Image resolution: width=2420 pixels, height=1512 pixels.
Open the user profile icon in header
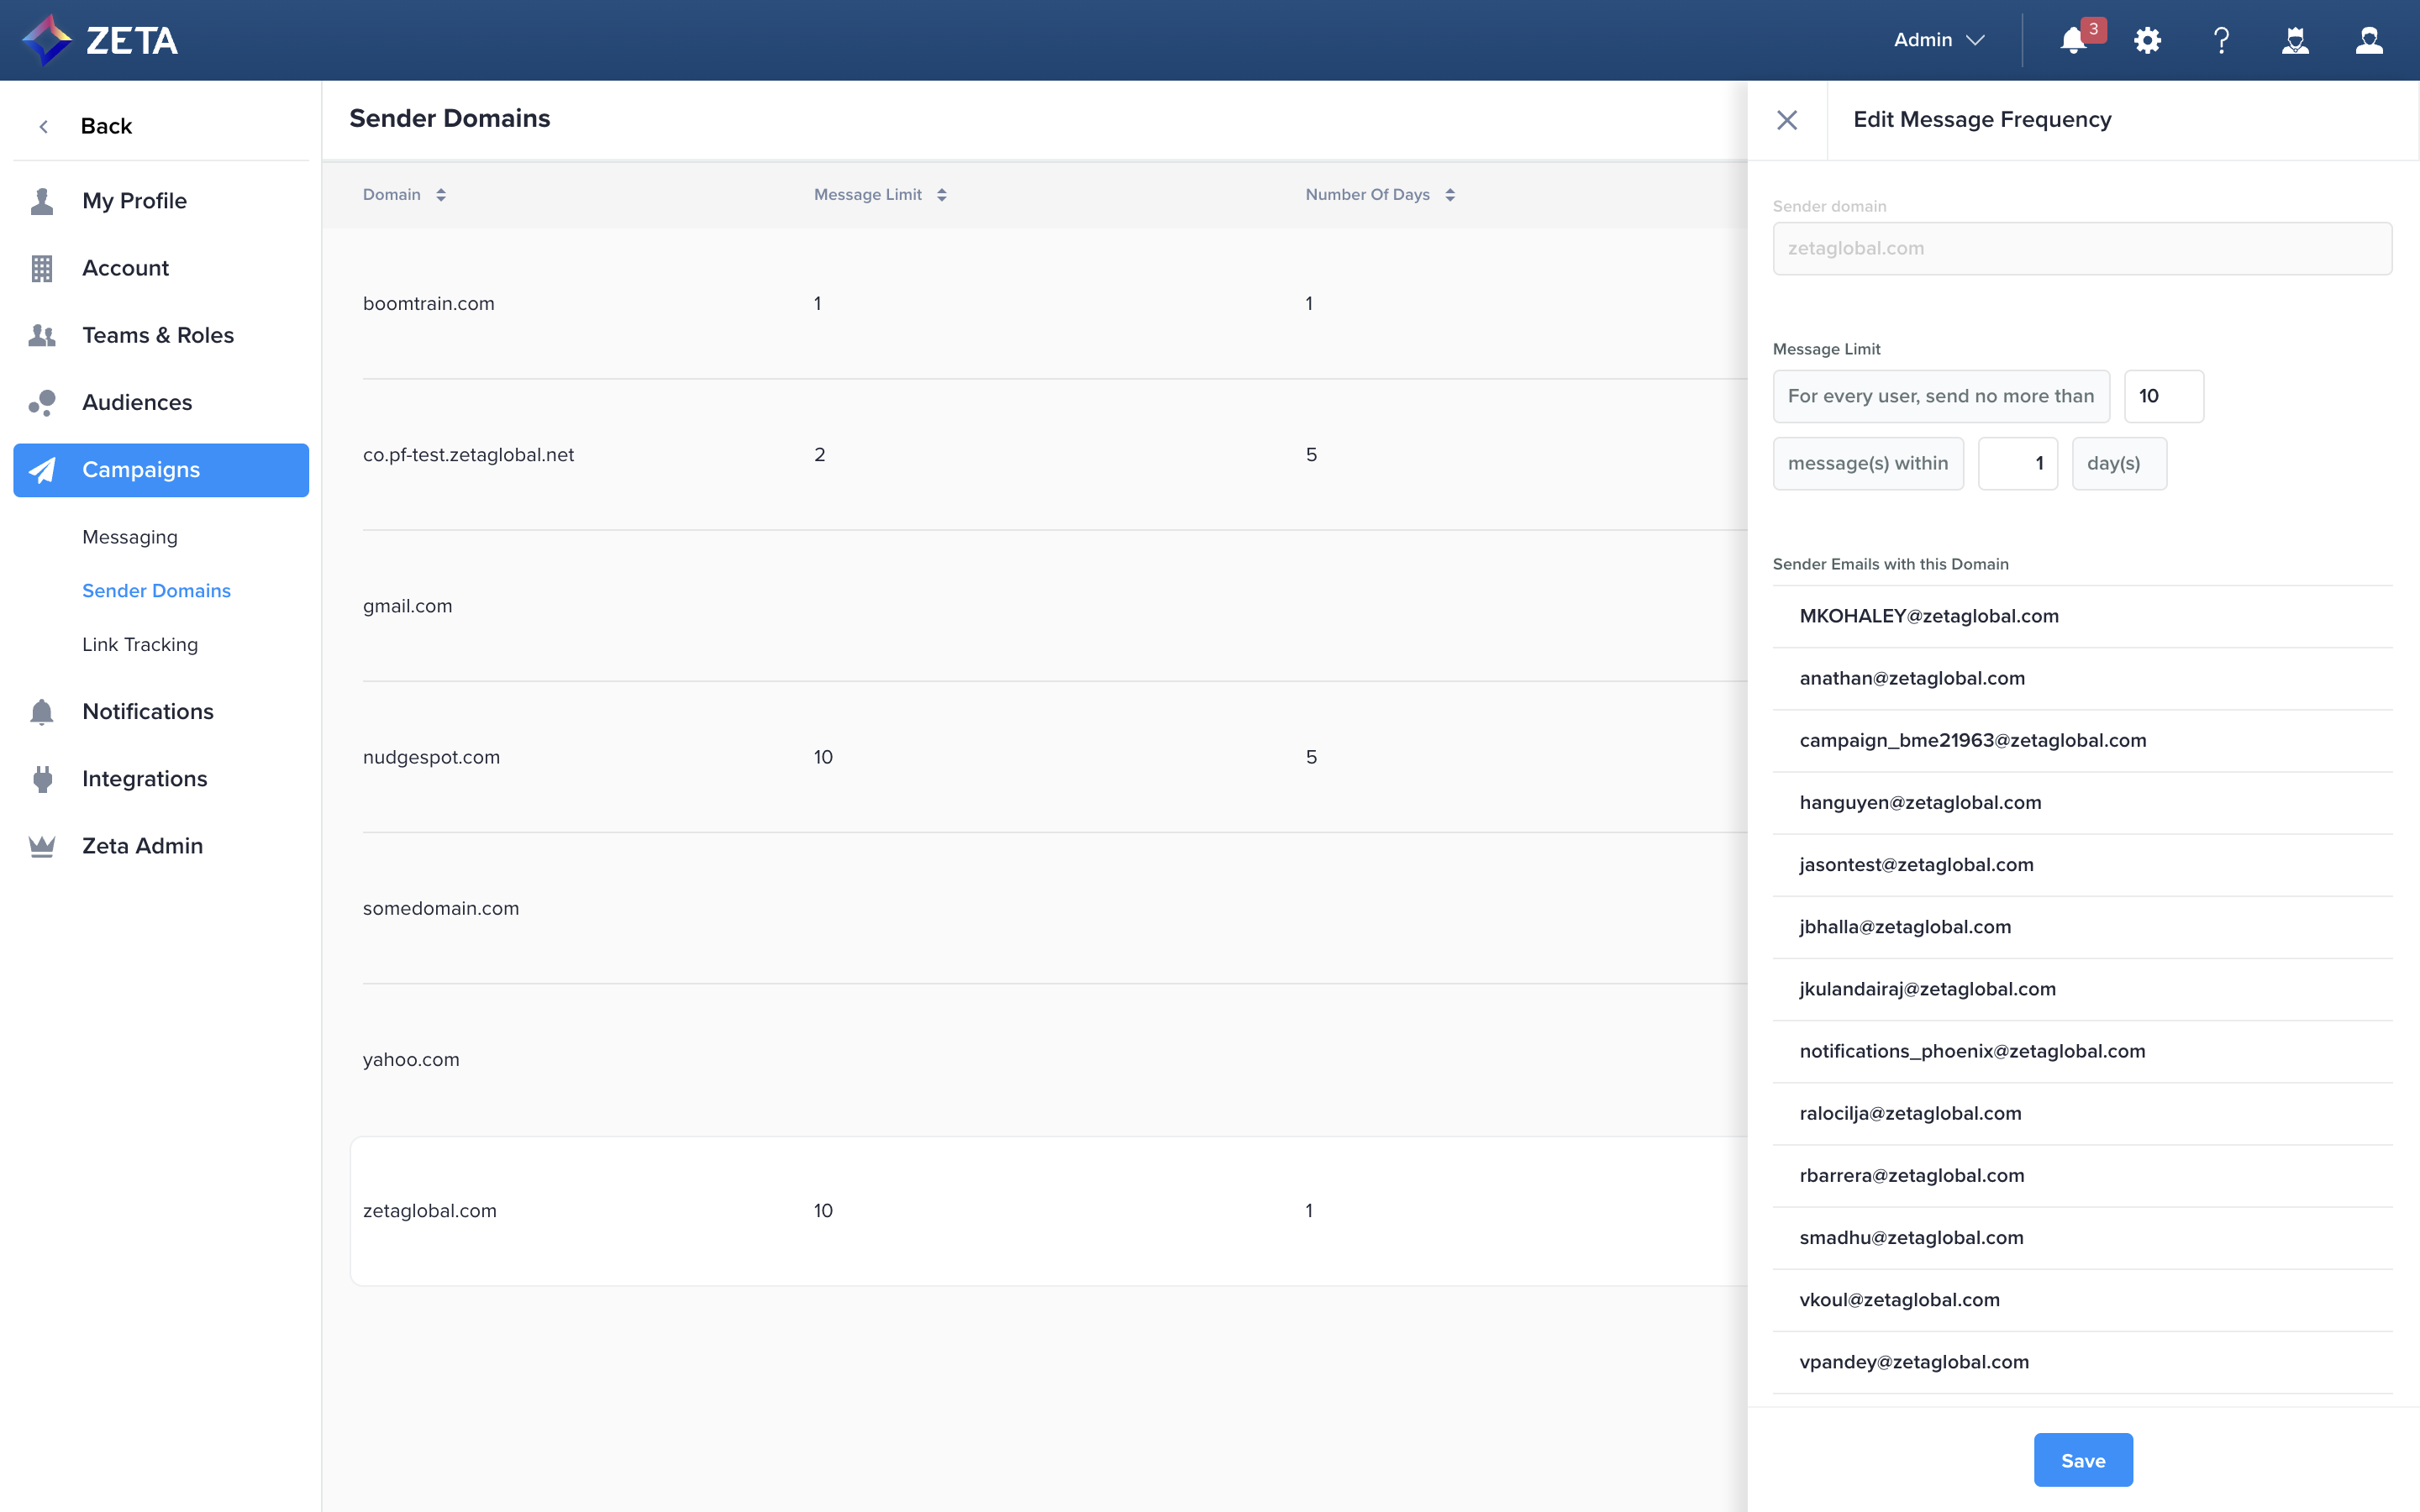[x=2369, y=40]
